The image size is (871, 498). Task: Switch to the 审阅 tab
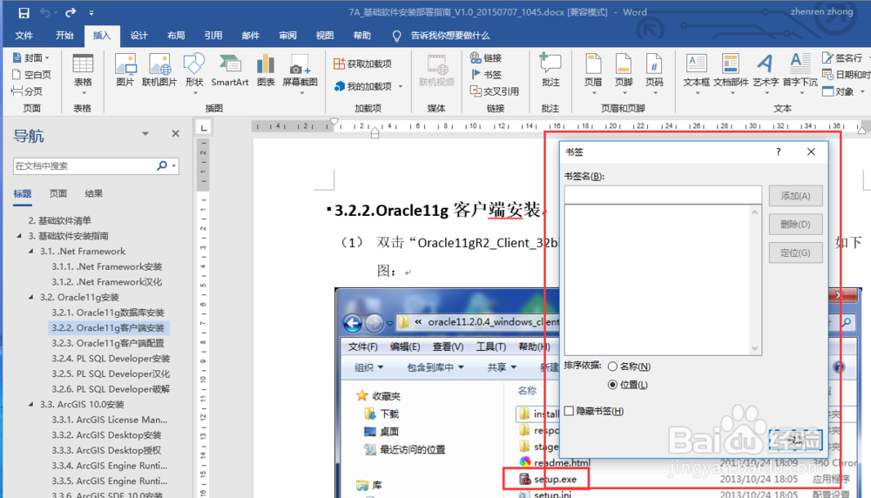tap(287, 36)
